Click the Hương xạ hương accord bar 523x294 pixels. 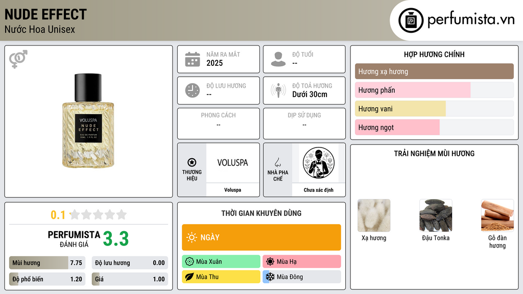(x=434, y=71)
